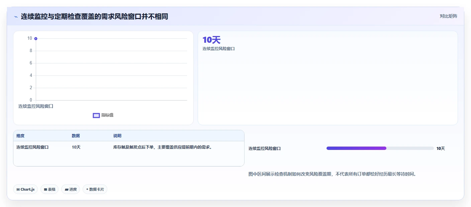
Task: Click the 对比矩阵 label in header
Action: click(x=448, y=16)
